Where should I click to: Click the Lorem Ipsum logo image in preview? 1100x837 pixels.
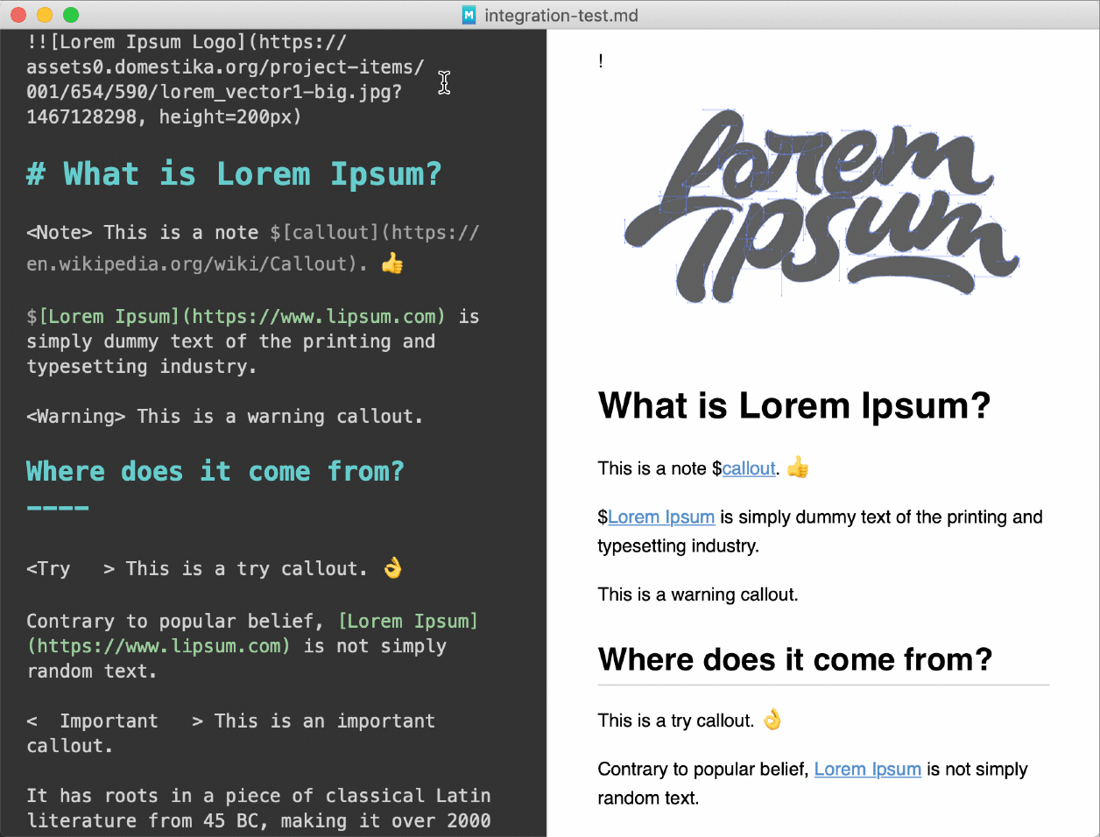tap(821, 207)
